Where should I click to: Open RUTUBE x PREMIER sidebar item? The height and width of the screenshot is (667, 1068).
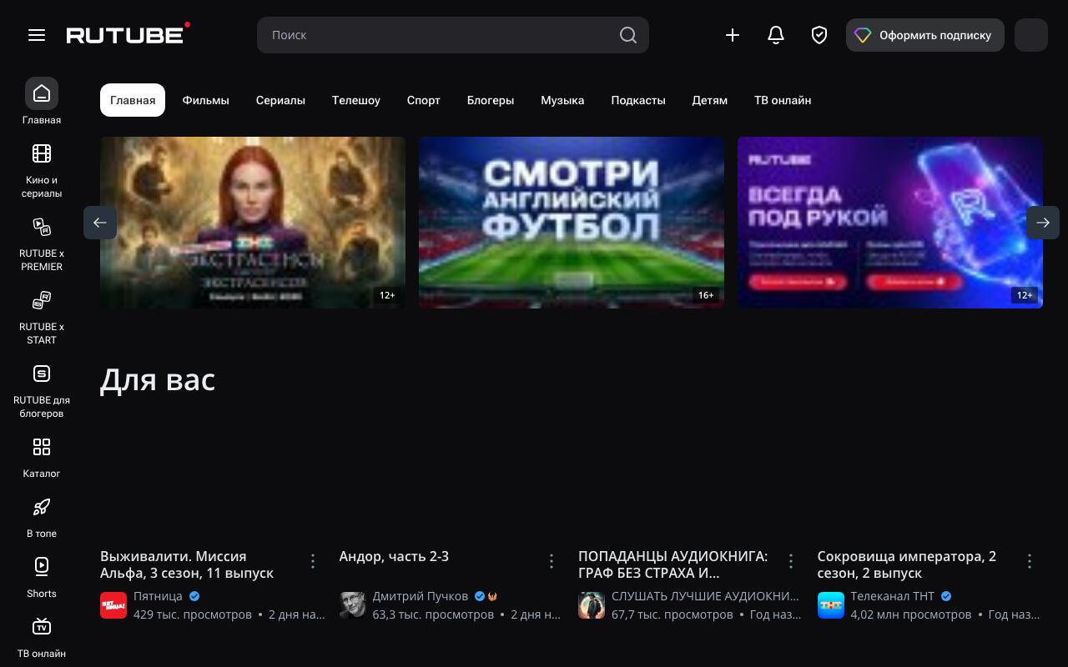point(42,243)
